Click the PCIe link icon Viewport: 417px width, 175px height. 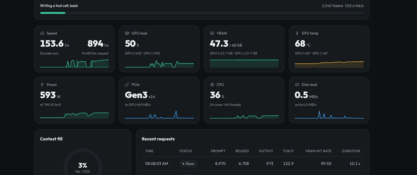127,84
